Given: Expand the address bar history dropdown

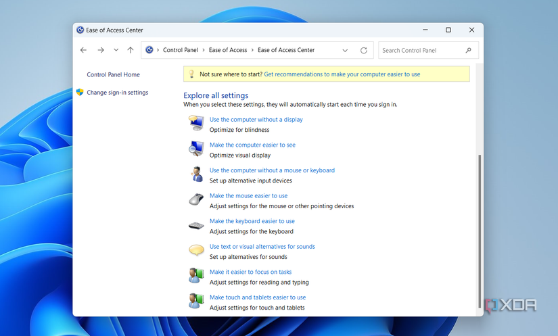Looking at the screenshot, I should point(345,51).
